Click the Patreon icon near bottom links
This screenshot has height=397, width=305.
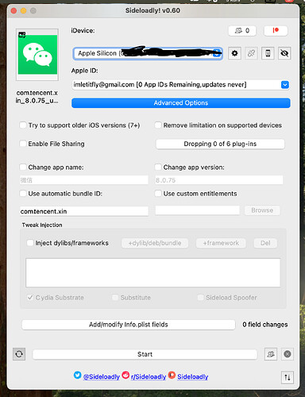[x=172, y=375]
